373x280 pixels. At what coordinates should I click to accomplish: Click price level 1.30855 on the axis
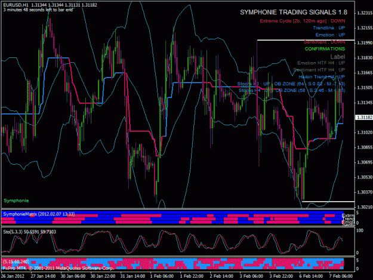tap(365, 147)
